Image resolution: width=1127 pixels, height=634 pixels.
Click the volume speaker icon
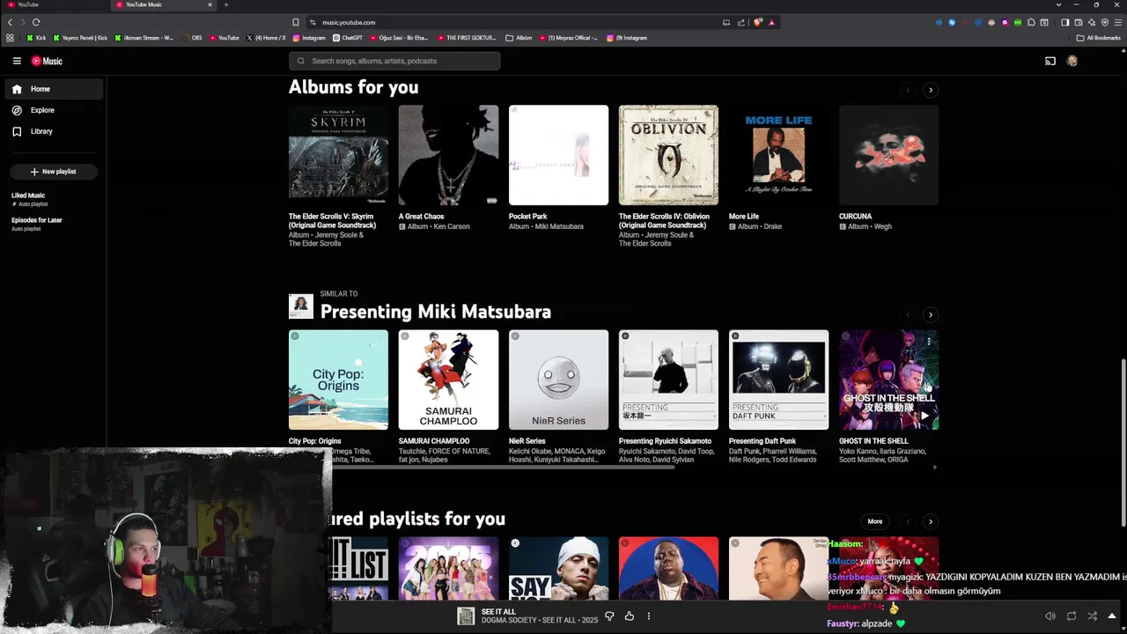point(1050,616)
